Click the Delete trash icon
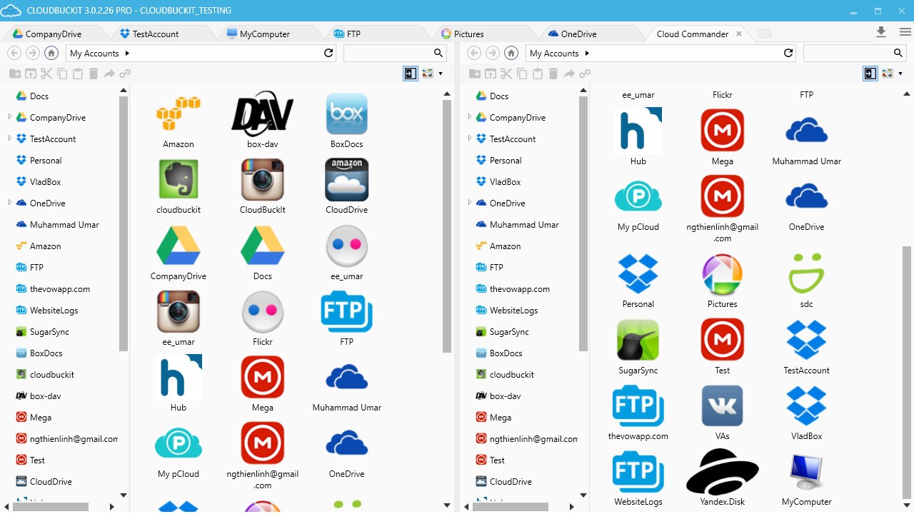914x514 pixels. click(x=95, y=73)
